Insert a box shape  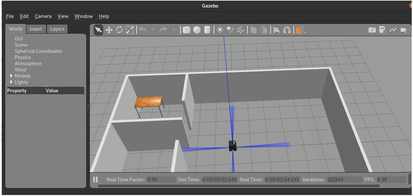(186, 30)
